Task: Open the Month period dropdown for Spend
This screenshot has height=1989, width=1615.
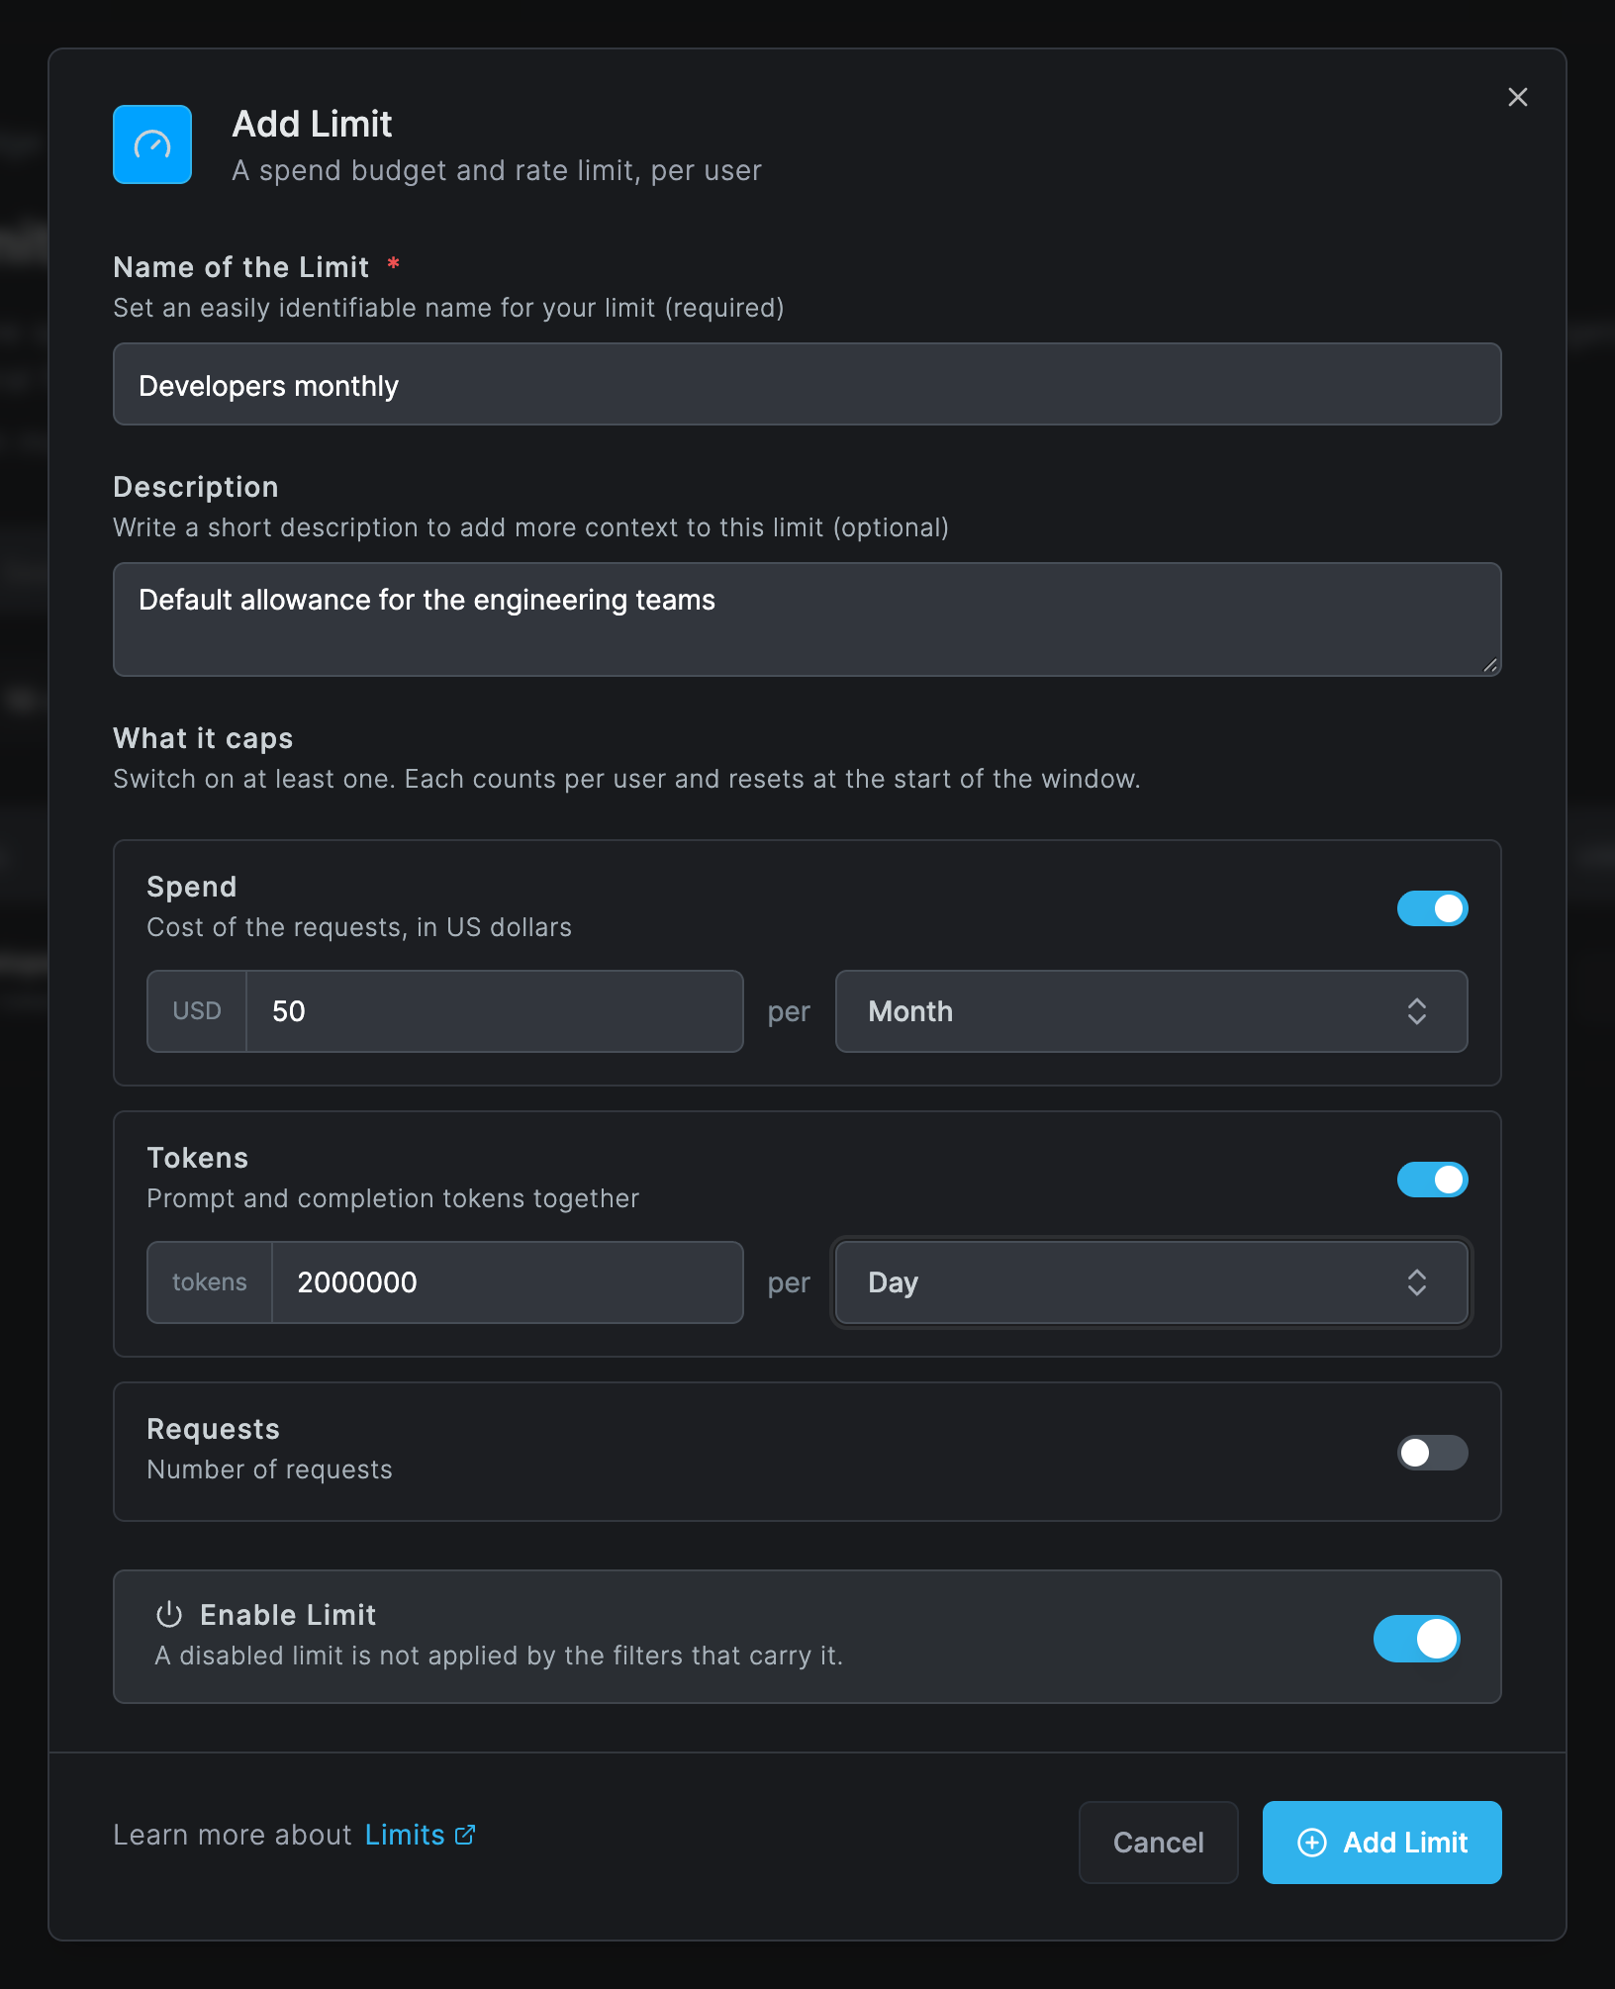Action: [x=1151, y=1011]
